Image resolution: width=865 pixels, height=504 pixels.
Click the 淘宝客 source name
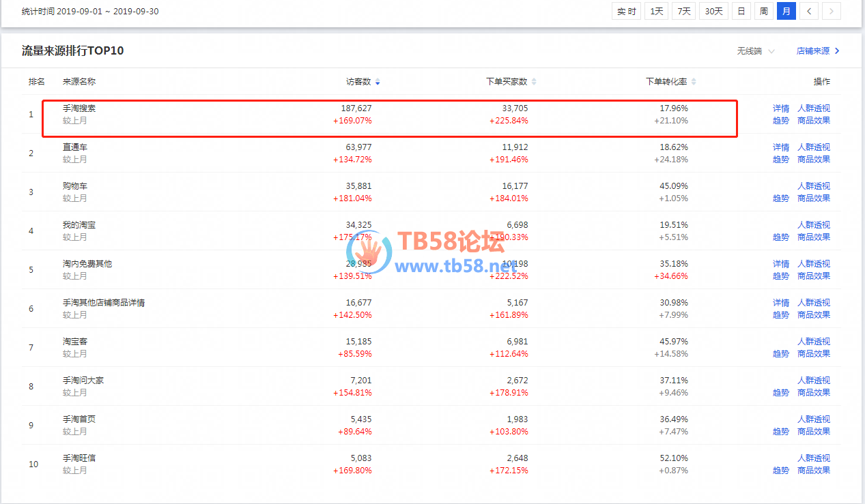coord(75,342)
